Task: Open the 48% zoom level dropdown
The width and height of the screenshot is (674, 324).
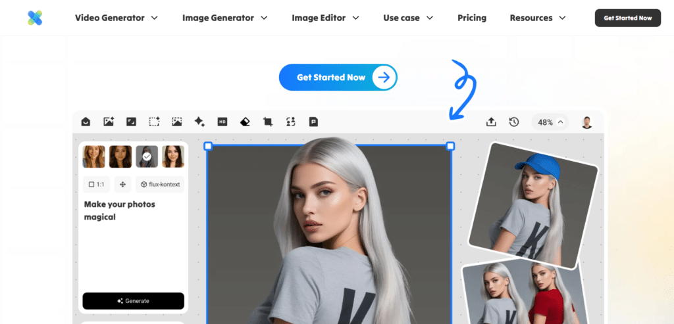Action: coord(550,122)
